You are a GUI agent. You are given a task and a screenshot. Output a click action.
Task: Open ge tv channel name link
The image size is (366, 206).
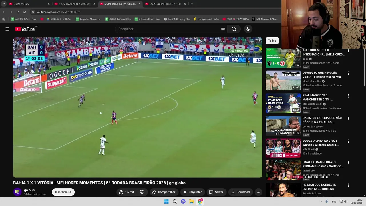[28, 190]
